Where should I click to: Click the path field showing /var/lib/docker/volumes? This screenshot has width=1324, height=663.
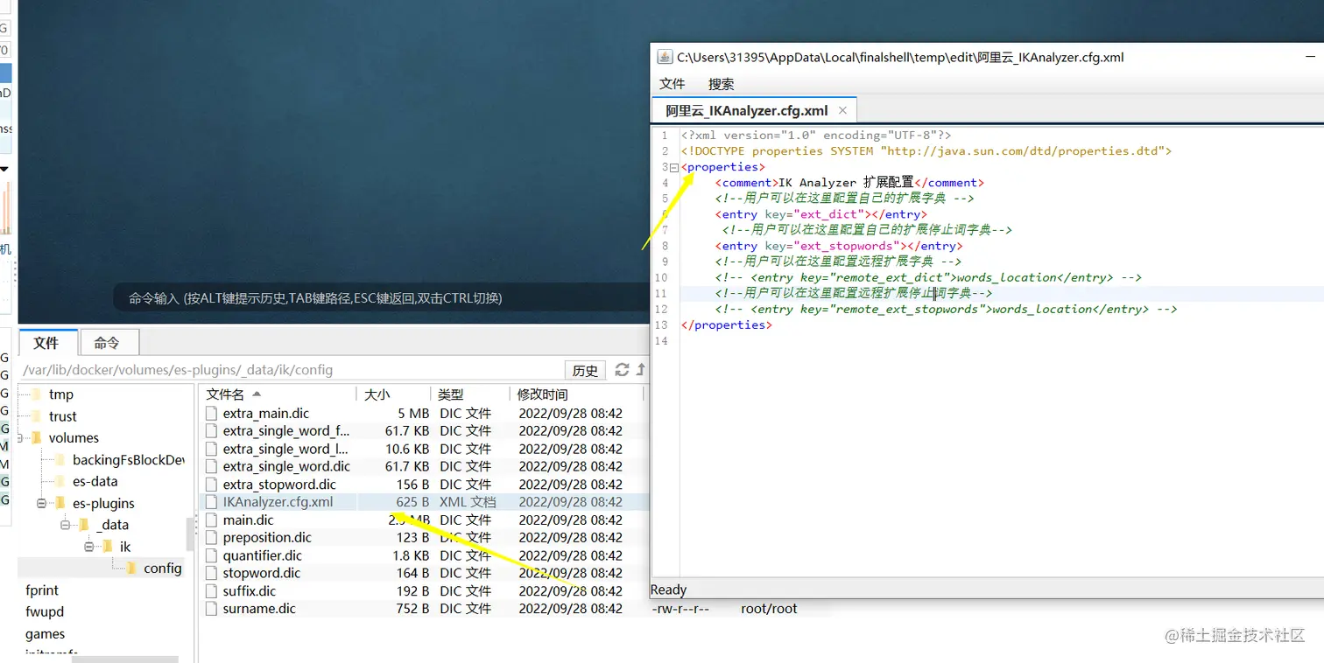point(291,370)
